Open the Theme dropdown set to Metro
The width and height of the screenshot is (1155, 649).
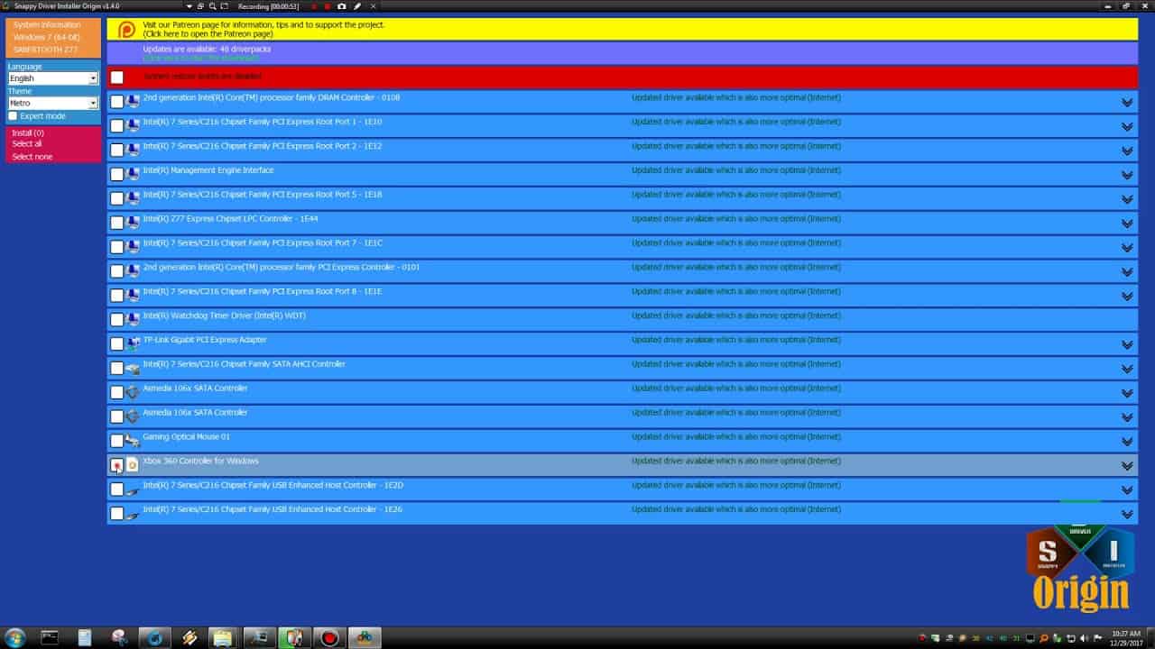tap(52, 104)
